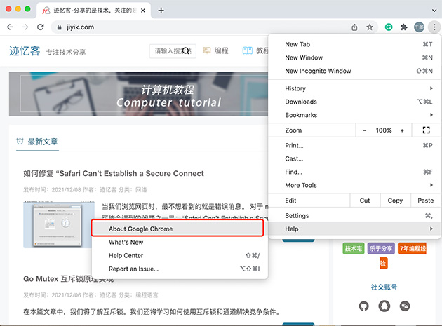The image size is (442, 326).
Task: Click the three-dot Chrome menu button
Action: click(434, 27)
